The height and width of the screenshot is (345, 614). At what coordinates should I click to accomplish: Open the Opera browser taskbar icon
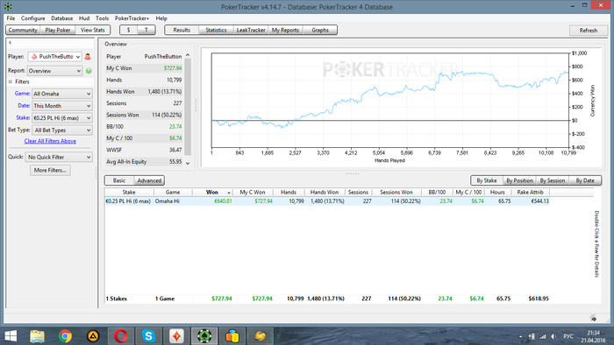point(121,336)
